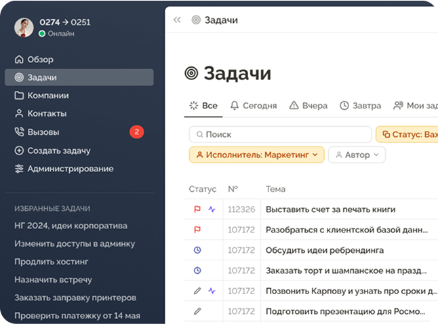The height and width of the screenshot is (324, 438).
Task: Click the bell icon on Сегодня tab
Action: click(x=235, y=106)
